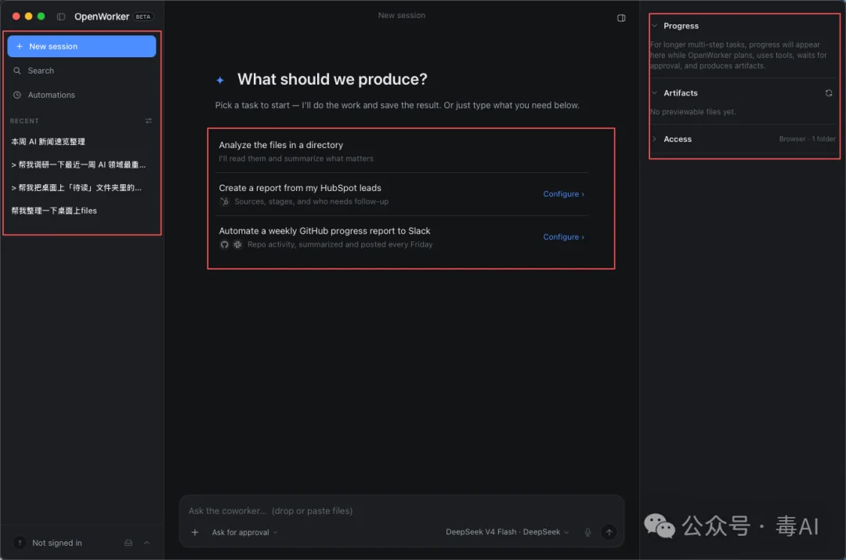Click the Artifacts refresh icon

tap(828, 92)
